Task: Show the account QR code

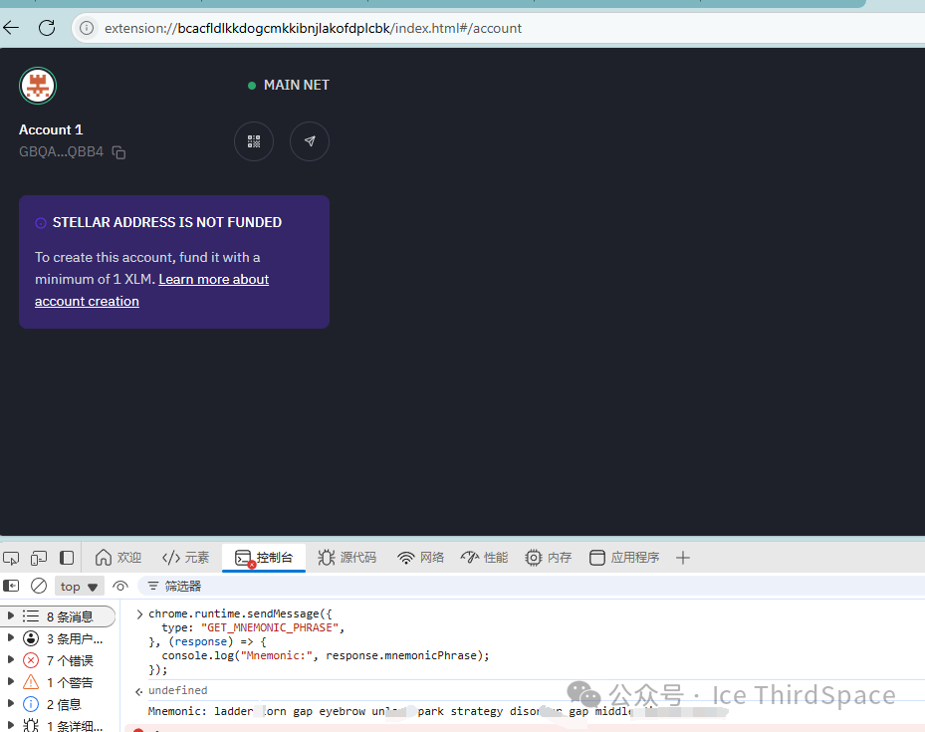Action: (x=254, y=141)
